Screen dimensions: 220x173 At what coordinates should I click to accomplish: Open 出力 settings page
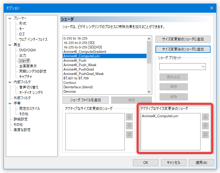[x=23, y=56]
